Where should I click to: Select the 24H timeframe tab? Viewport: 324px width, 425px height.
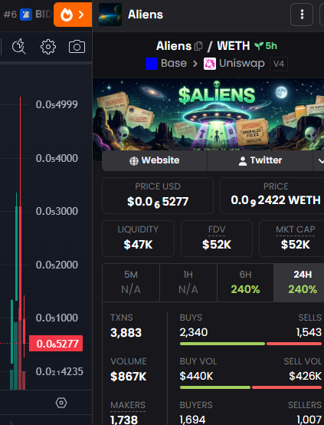pyautogui.click(x=299, y=282)
